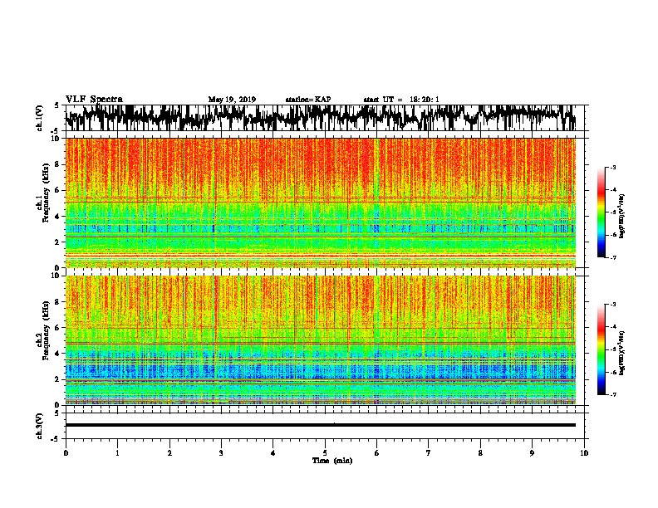Select the "Time (min)" axis label
Screen dimensions: 658x508
[x=332, y=461]
